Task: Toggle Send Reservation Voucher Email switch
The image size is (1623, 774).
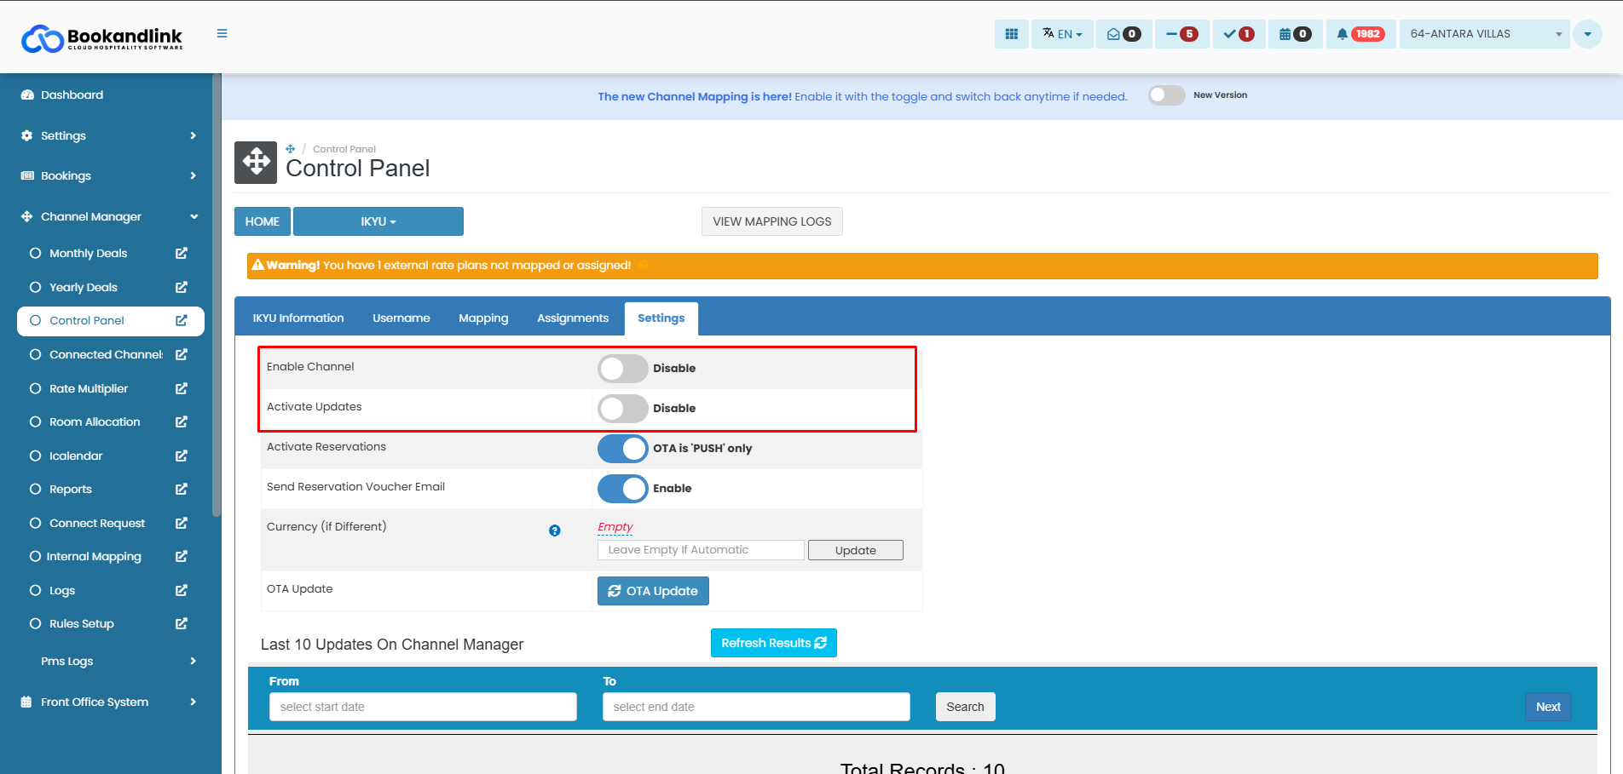Action: [x=623, y=489]
